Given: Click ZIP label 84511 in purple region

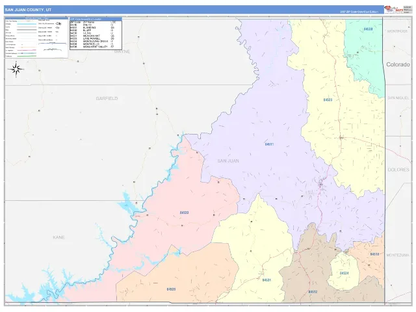Looking at the screenshot, I should point(269,144).
